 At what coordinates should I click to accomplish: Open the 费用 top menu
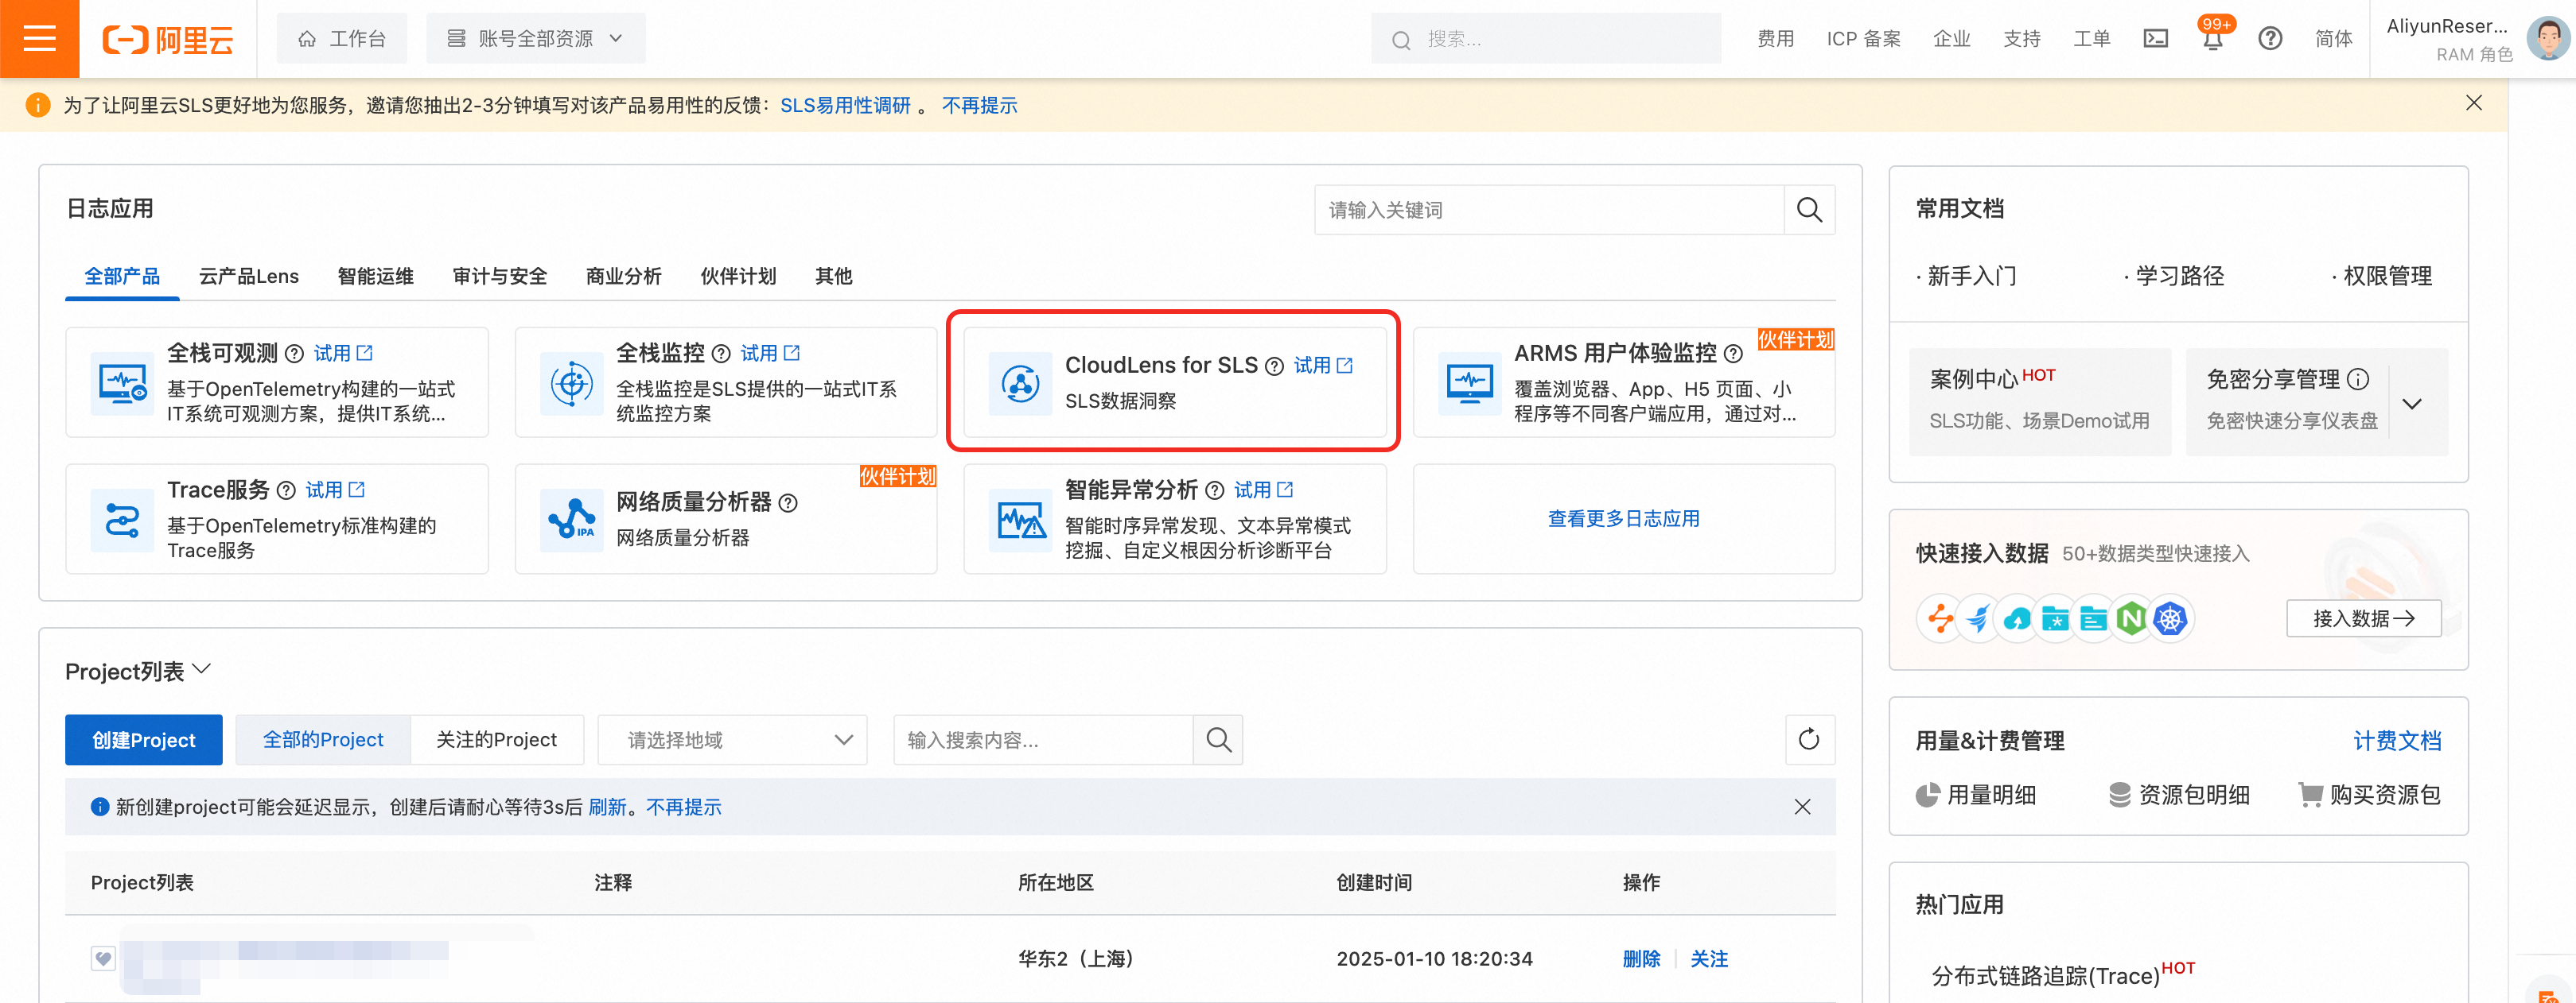tap(1776, 39)
